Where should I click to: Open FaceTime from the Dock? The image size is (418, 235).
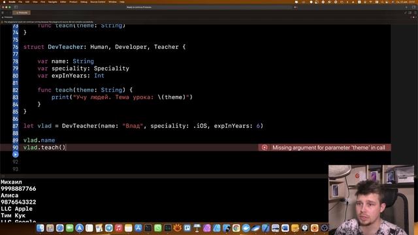[70, 228]
